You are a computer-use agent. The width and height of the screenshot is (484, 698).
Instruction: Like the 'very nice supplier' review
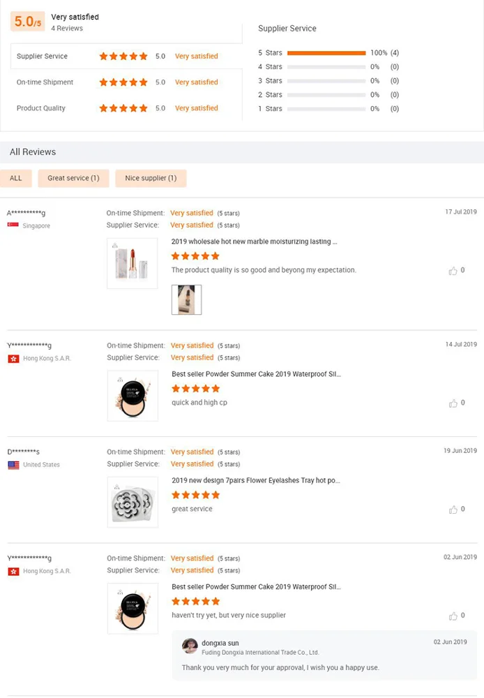[x=453, y=616]
